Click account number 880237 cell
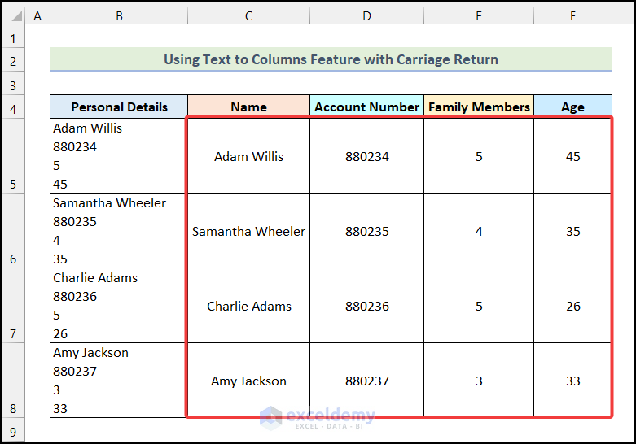The width and height of the screenshot is (636, 444). (366, 381)
